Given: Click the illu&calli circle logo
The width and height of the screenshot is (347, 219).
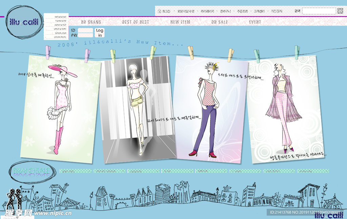Looking at the screenshot, I should pos(24,22).
